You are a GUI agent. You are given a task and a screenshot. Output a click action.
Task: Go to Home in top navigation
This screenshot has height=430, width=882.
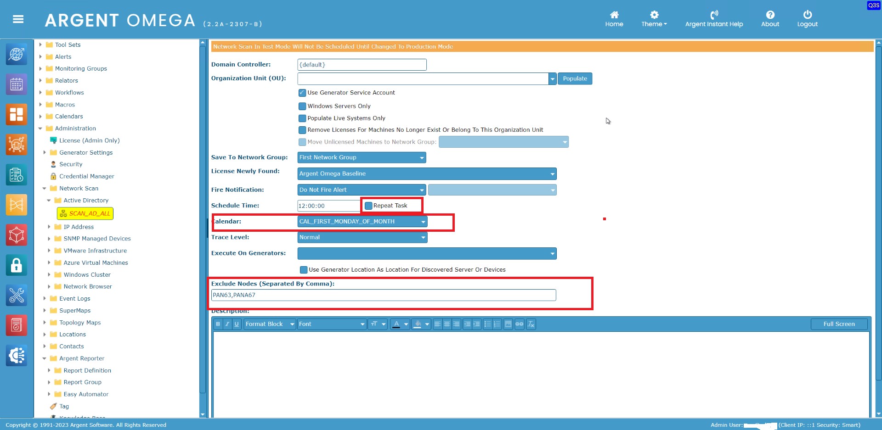(x=614, y=19)
